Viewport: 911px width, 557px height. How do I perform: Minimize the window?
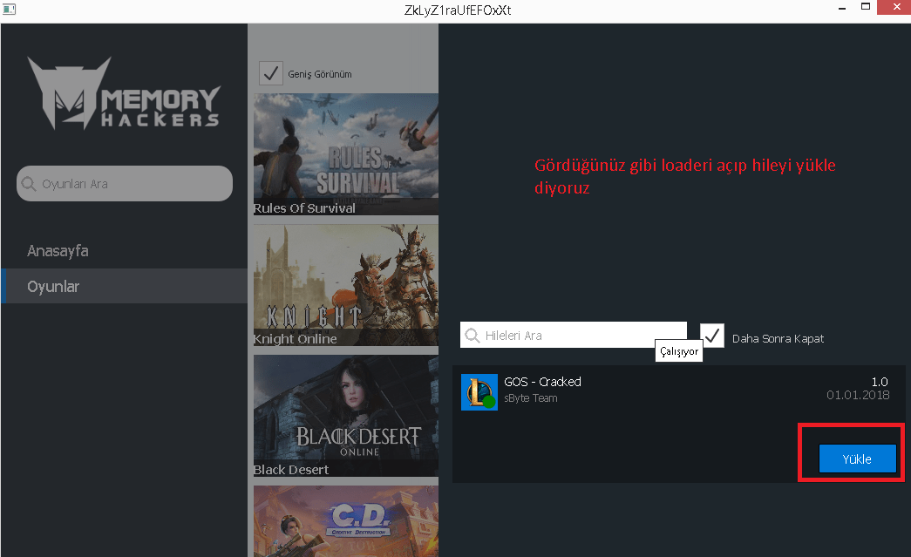[842, 8]
